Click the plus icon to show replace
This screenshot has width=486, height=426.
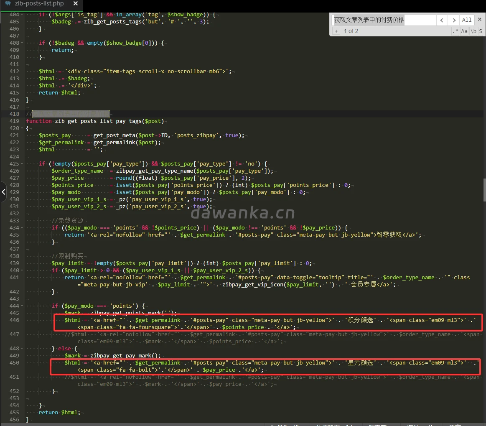336,31
